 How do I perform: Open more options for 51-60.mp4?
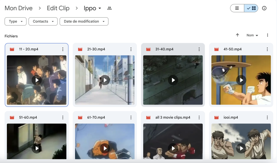63,117
